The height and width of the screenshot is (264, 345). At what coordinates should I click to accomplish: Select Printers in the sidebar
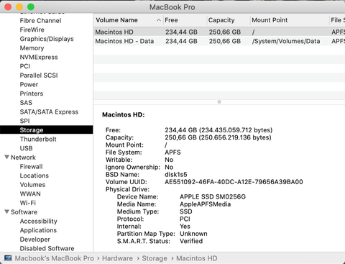point(32,94)
